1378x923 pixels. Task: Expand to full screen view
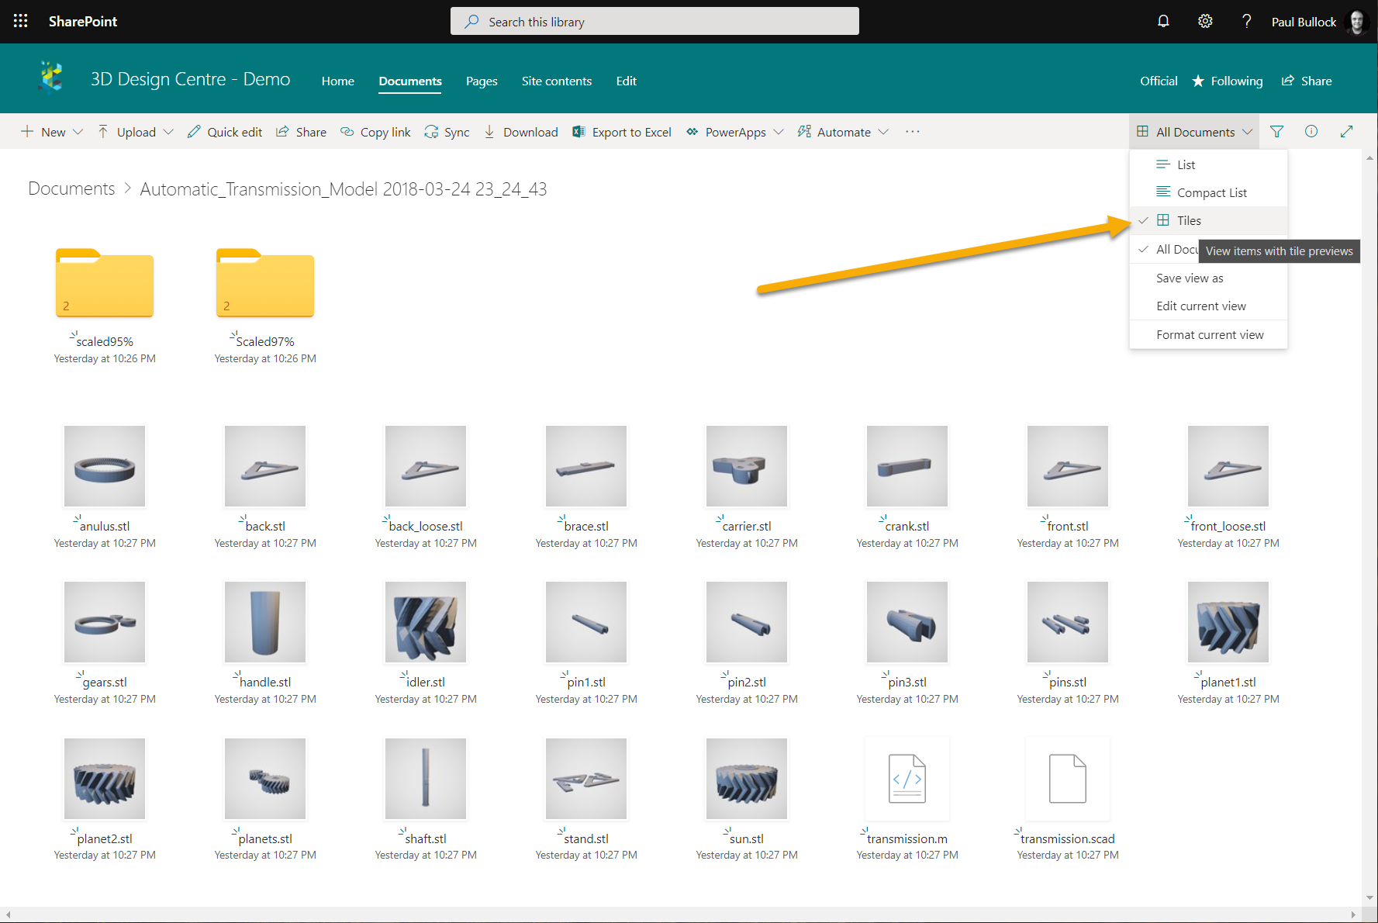(1347, 131)
